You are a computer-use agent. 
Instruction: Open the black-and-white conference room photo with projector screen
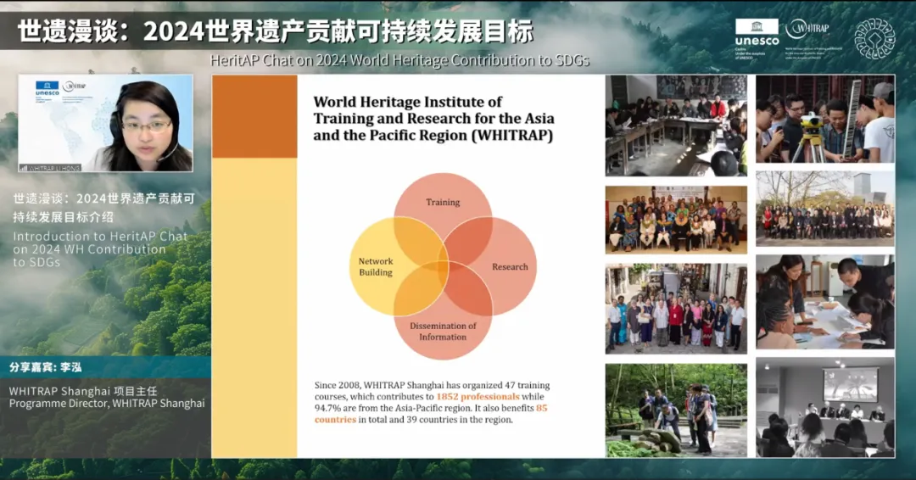tap(825, 408)
